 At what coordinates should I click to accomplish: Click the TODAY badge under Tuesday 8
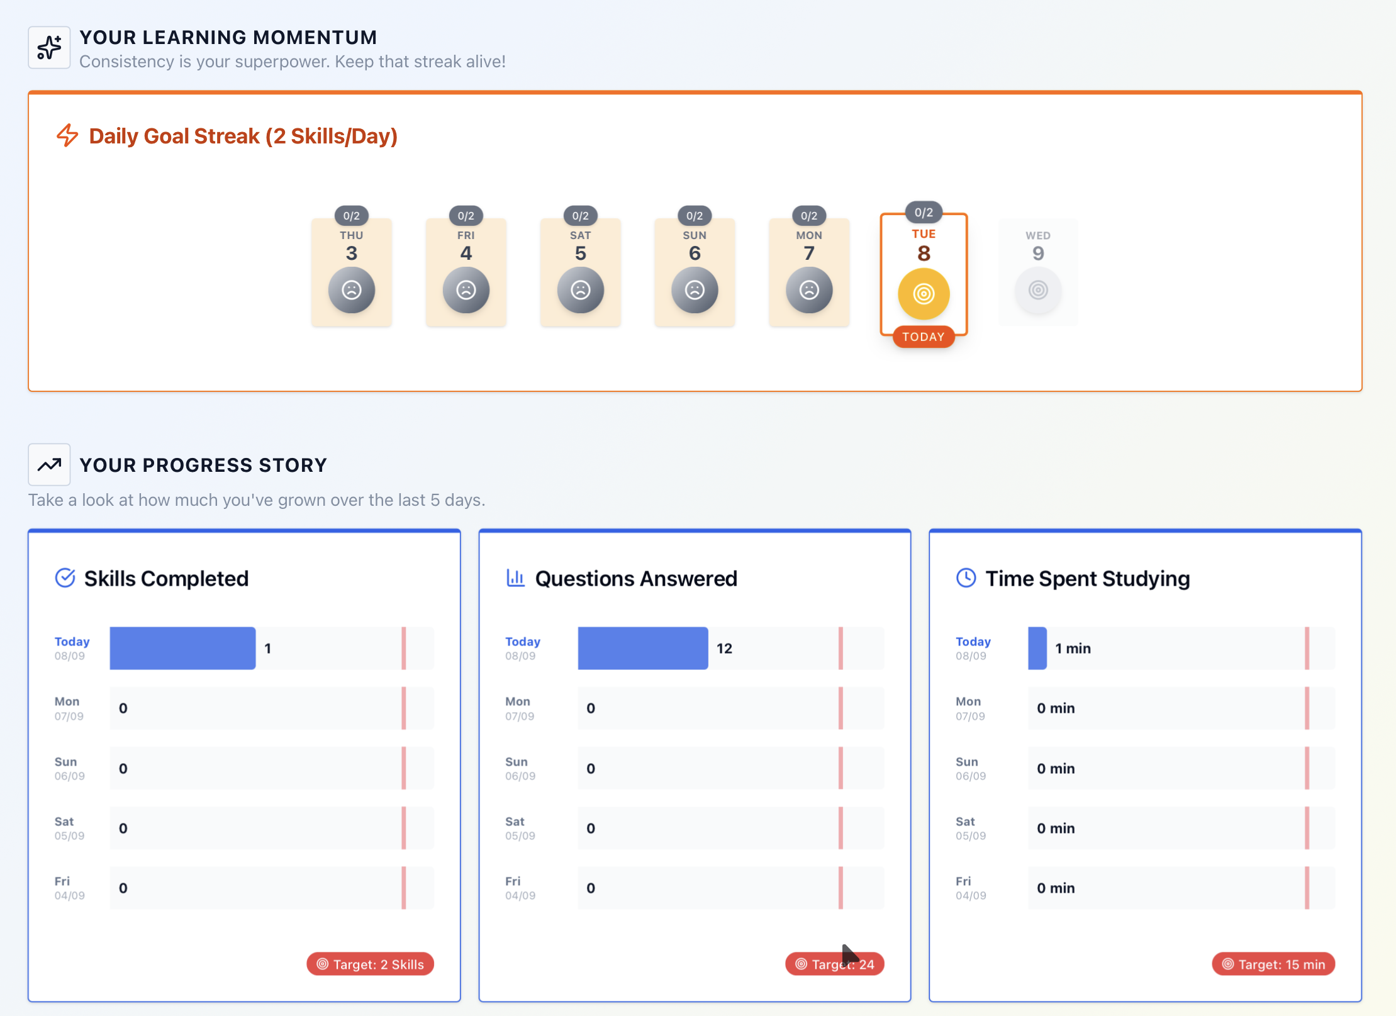(924, 337)
